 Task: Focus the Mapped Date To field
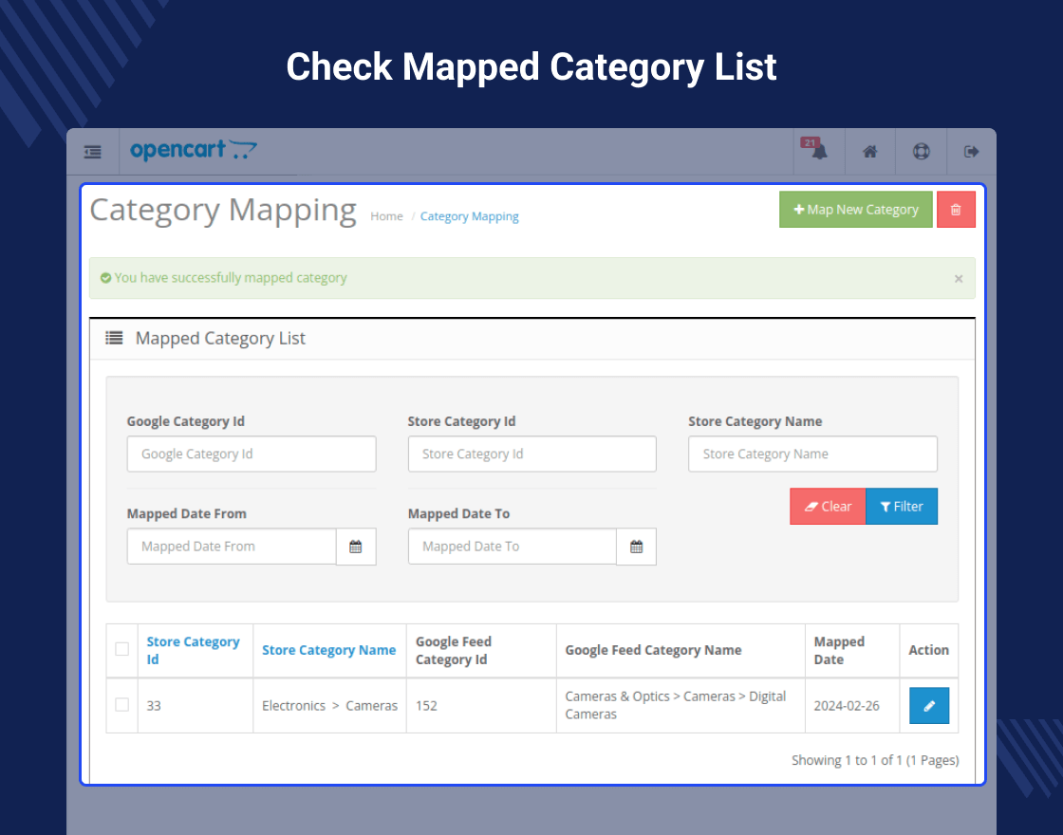[513, 547]
